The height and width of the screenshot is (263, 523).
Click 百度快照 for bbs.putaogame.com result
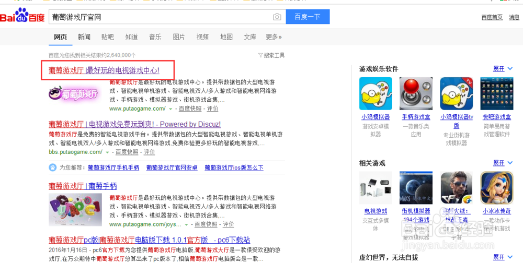(x=127, y=152)
